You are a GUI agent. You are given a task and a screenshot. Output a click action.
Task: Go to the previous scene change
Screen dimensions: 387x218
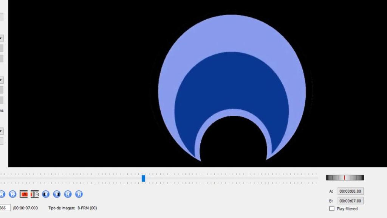(67, 194)
